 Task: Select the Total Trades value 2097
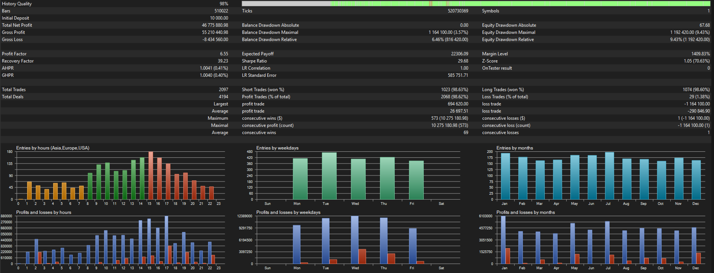click(x=224, y=90)
